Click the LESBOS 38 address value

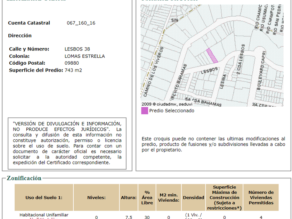77,49
